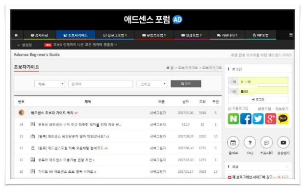This screenshot has width=305, height=189.
Task: Open post 14 about 유튜브 애드센스 수익
Action: tap(80, 124)
